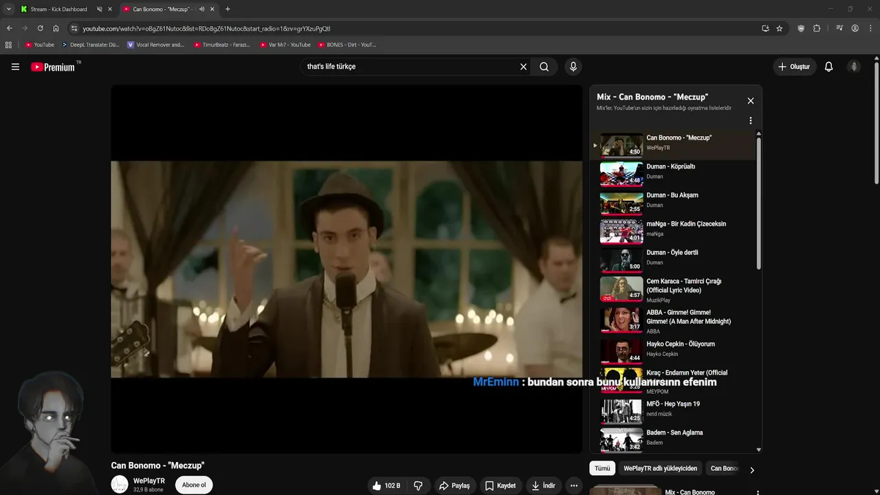Viewport: 880px width, 495px height.
Task: Open the shield ad-blocker extension
Action: [x=801, y=28]
